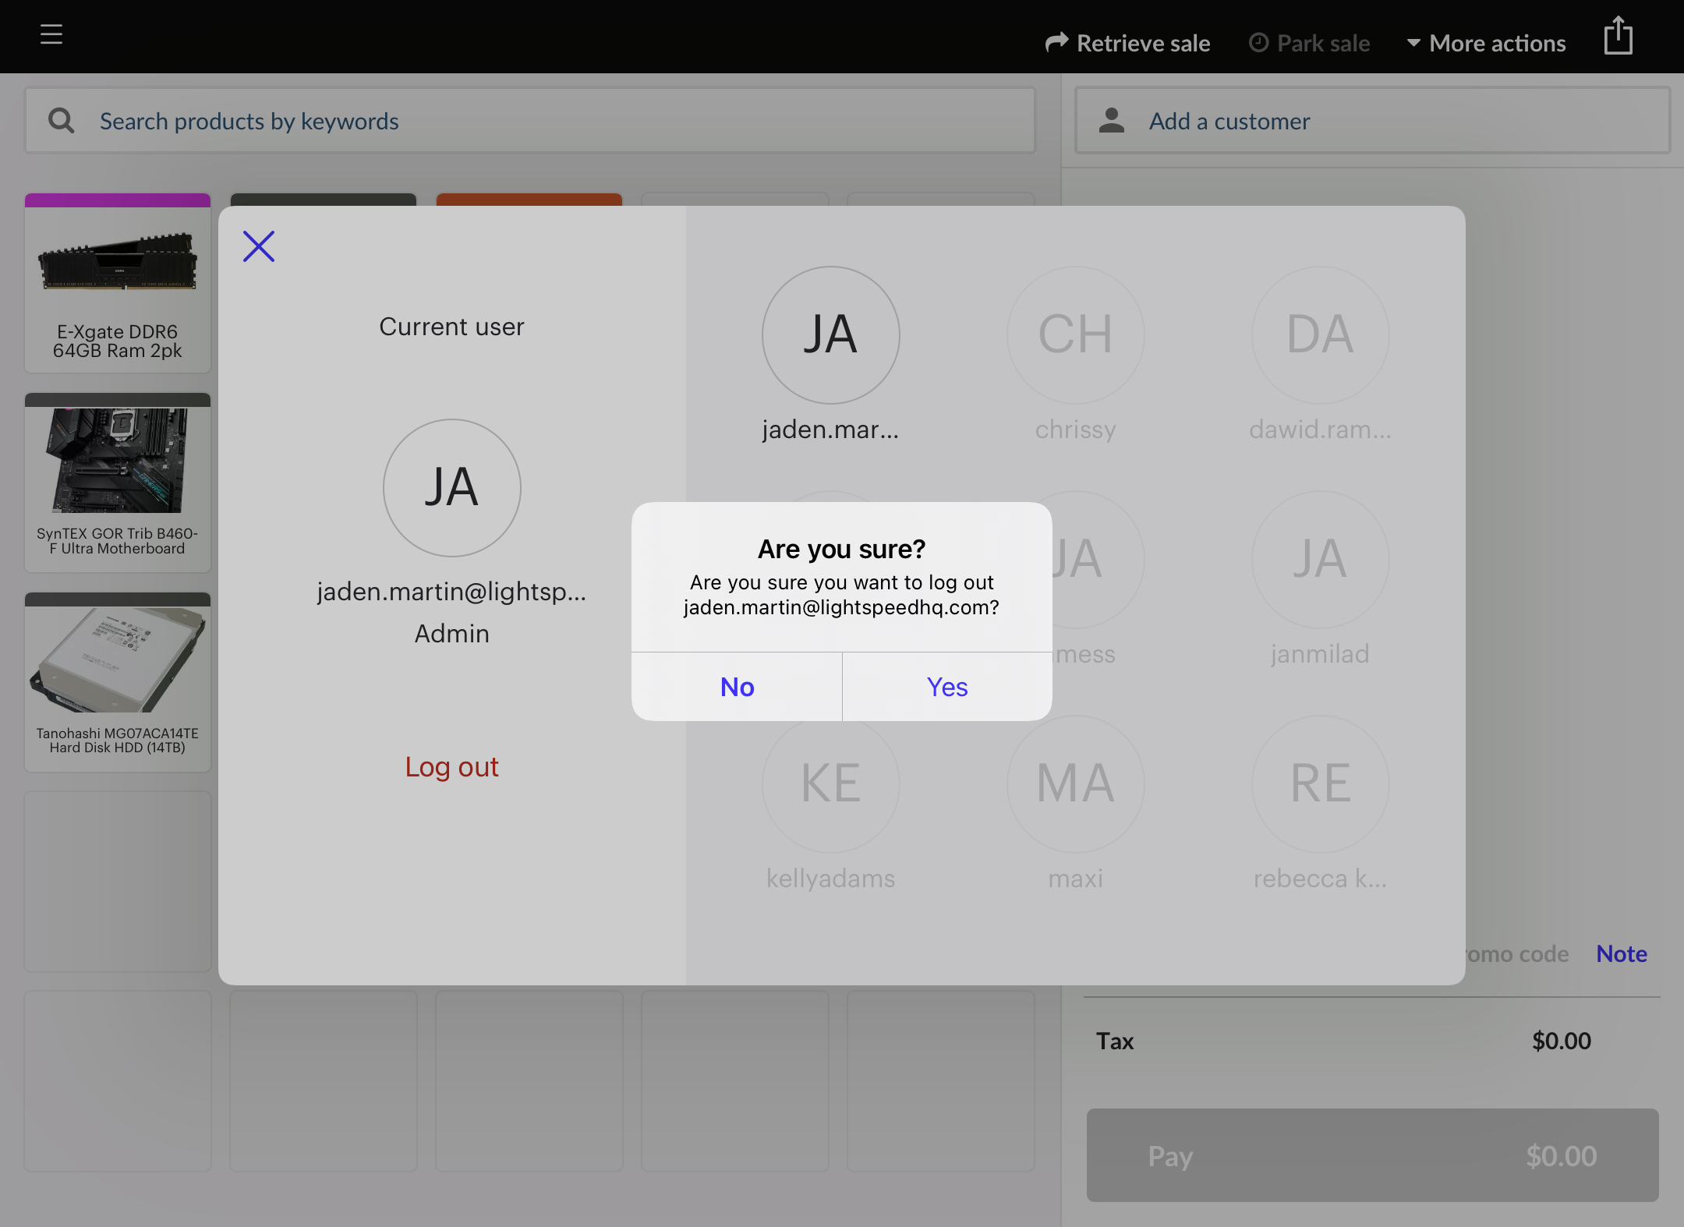The width and height of the screenshot is (1684, 1227).
Task: Choose the janmilad user avatar
Action: [1320, 560]
